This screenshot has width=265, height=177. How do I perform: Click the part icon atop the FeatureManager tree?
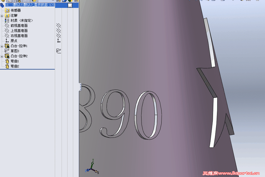tap(2, 5)
